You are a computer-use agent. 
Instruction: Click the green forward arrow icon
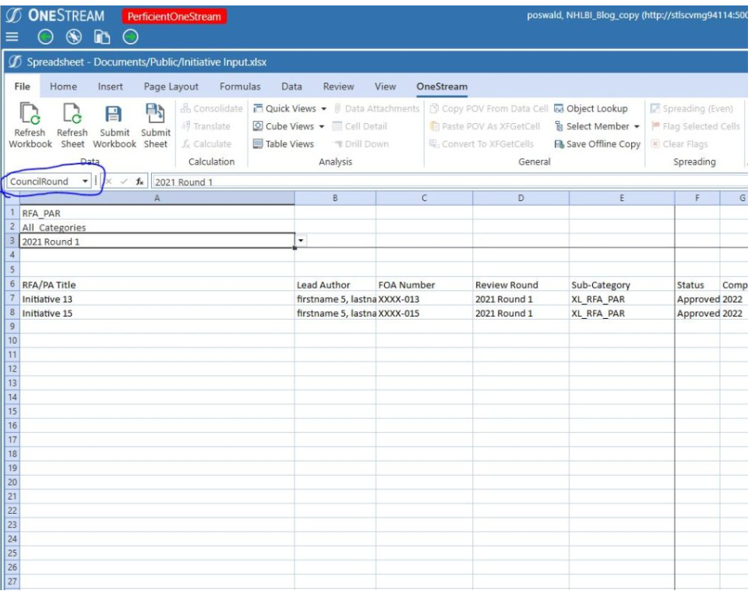coord(130,37)
